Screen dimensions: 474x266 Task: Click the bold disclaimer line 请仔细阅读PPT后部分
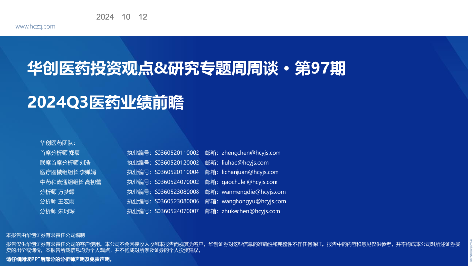59,259
